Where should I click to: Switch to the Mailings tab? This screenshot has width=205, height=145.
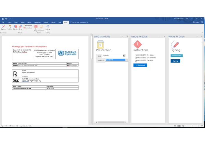(x=46, y=22)
